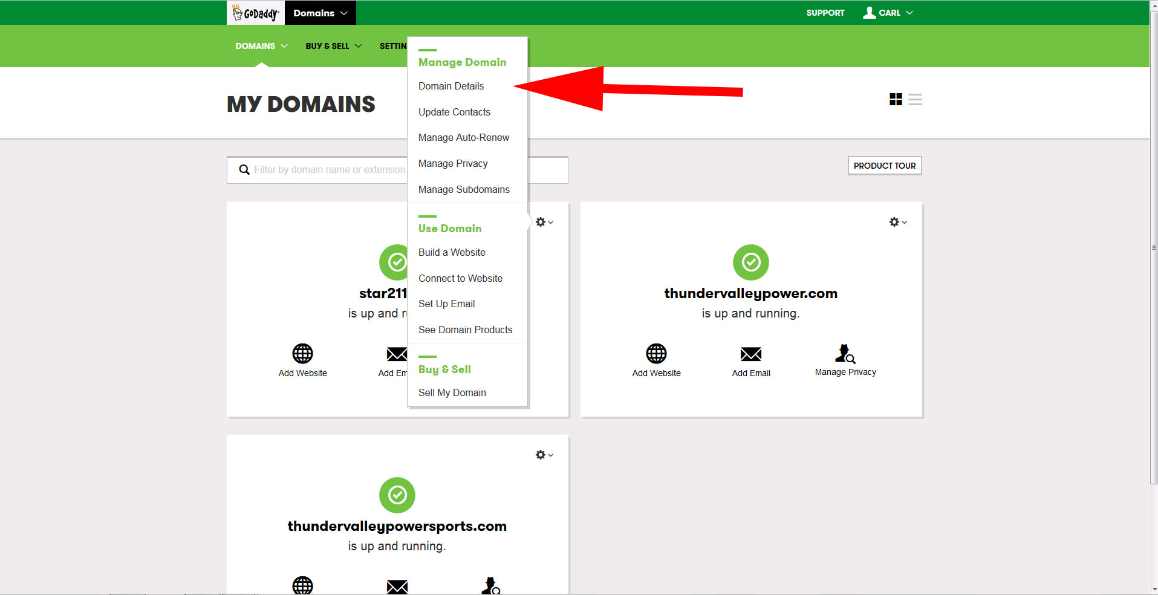
Task: Open Manage Subdomains menu item
Action: (464, 189)
